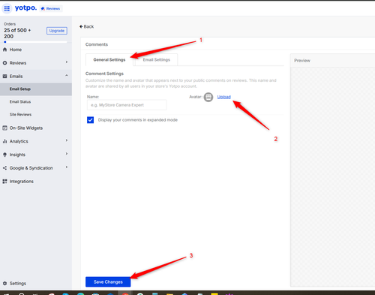Click the Save Changes button

[108, 282]
